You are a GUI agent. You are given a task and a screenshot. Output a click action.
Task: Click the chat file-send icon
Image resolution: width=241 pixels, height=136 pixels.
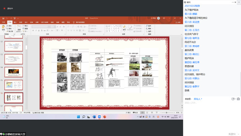(x=233, y=99)
